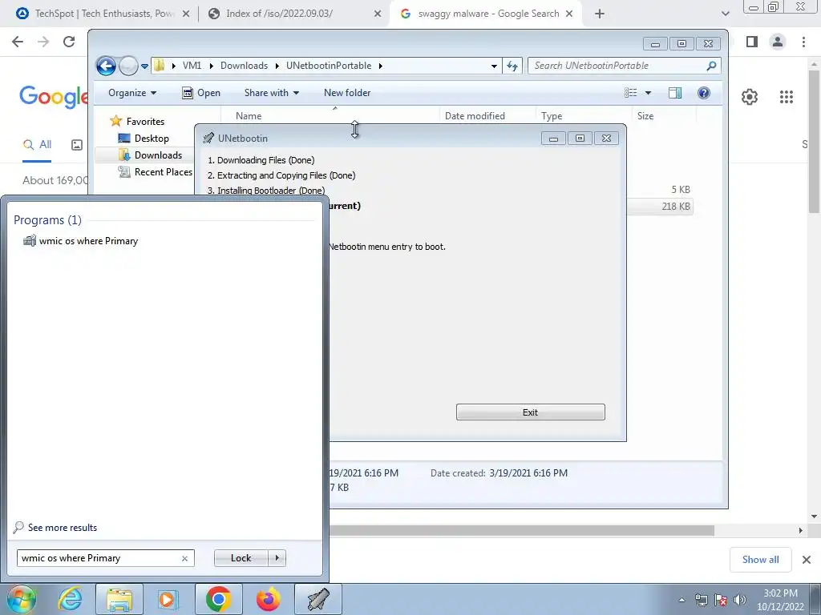Click Lock button in Start menu

(241, 558)
